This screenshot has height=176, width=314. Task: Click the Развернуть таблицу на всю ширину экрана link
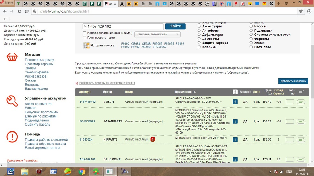coord(107,83)
